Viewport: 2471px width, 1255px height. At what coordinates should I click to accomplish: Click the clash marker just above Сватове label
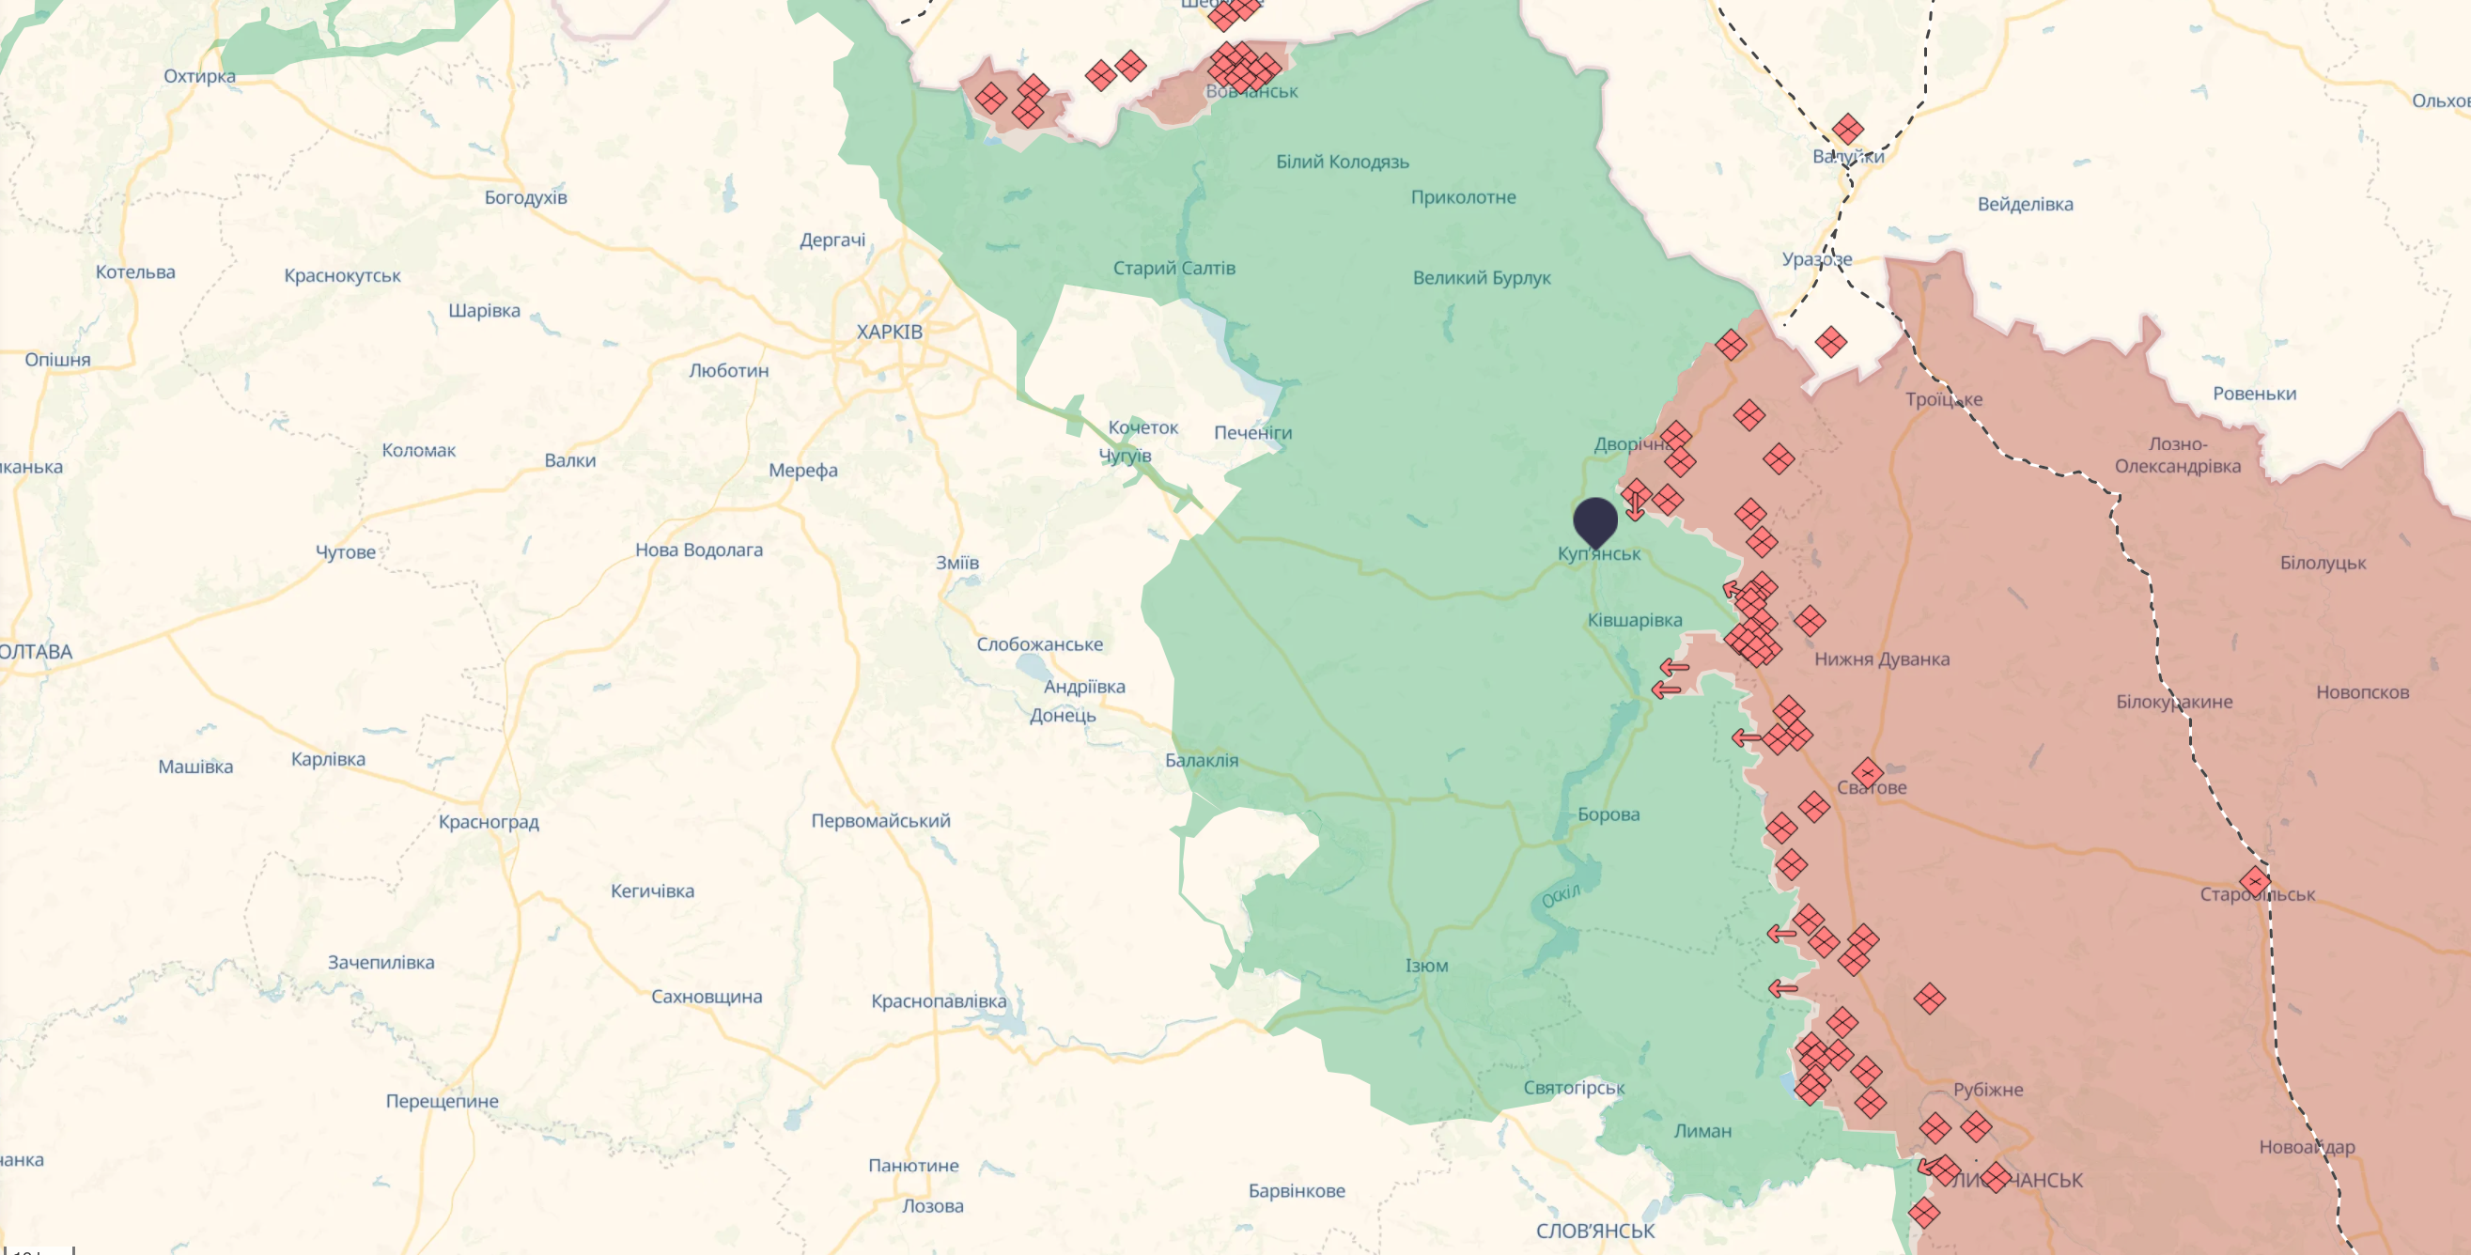[x=1868, y=773]
